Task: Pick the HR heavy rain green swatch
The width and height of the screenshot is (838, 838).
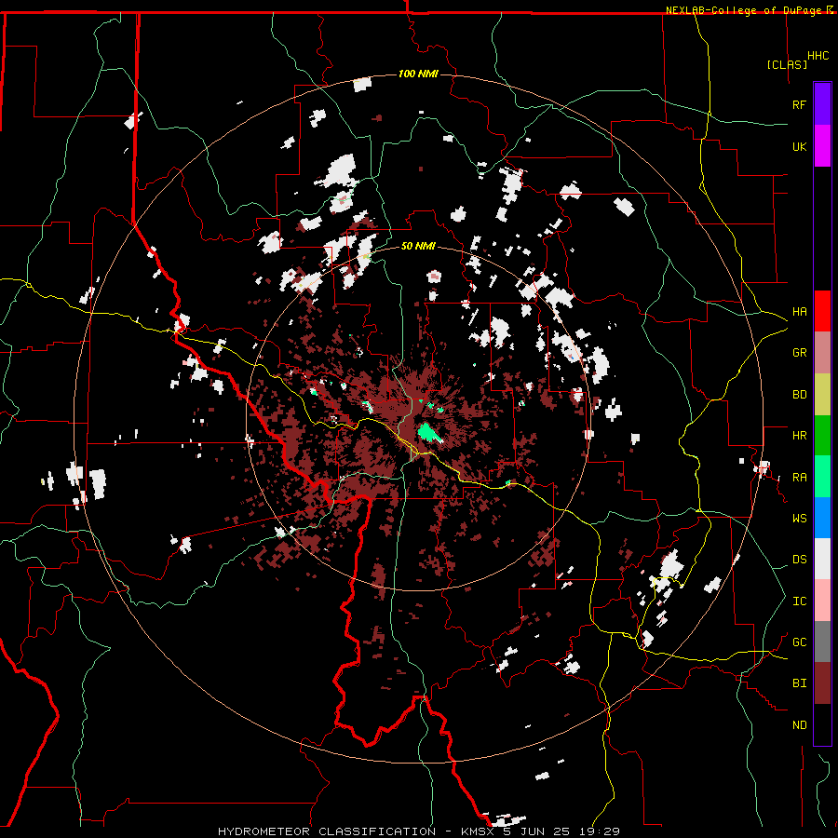Action: coord(822,436)
